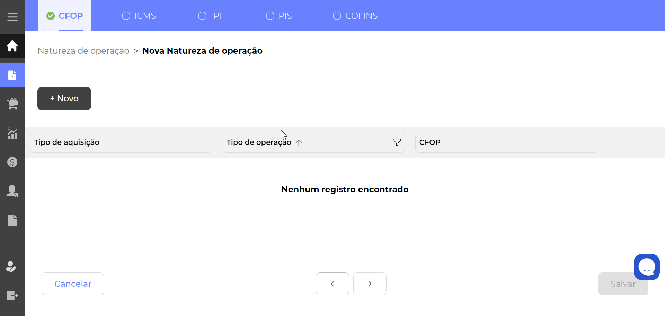Click the sales chart icon in sidebar

click(12, 134)
